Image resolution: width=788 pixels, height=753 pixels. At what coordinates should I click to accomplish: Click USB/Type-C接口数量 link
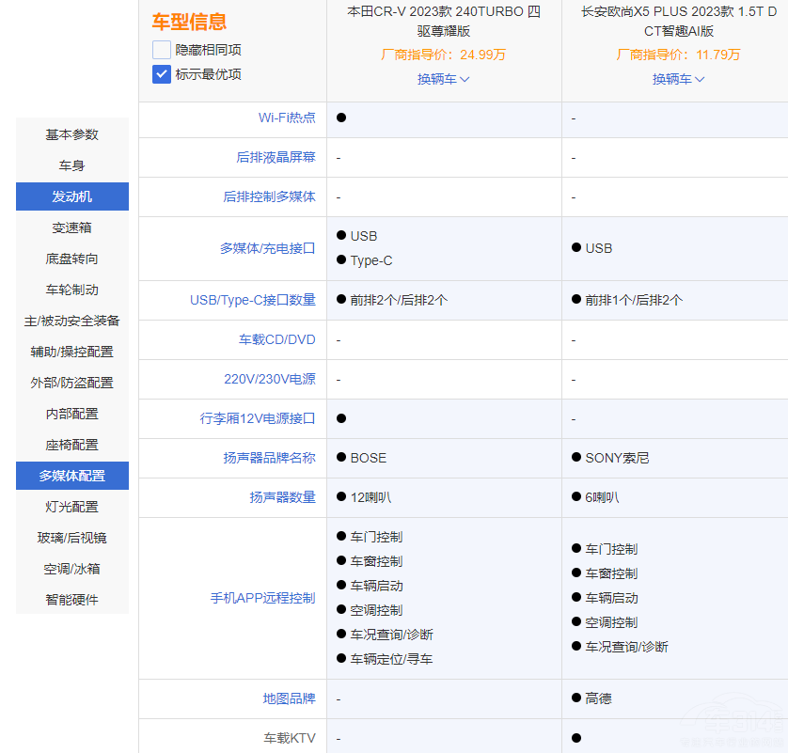[x=253, y=300]
